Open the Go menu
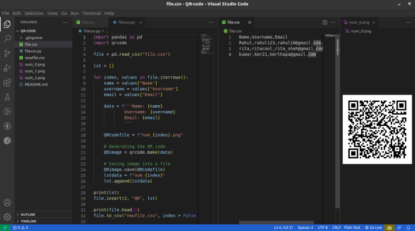The height and width of the screenshot is (231, 415). click(64, 13)
